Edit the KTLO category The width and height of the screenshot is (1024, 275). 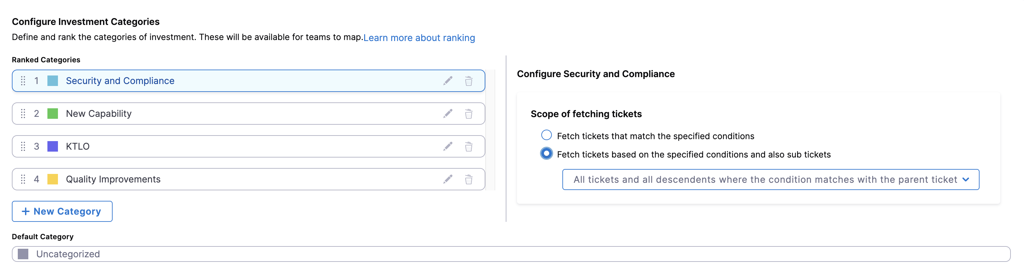(447, 147)
